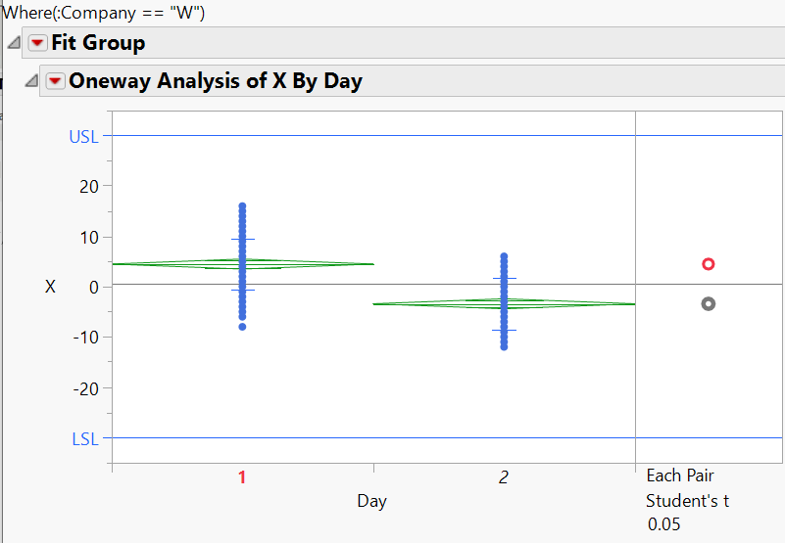Click the Day 1 means diamond
This screenshot has height=543, width=785.
pyautogui.click(x=242, y=264)
